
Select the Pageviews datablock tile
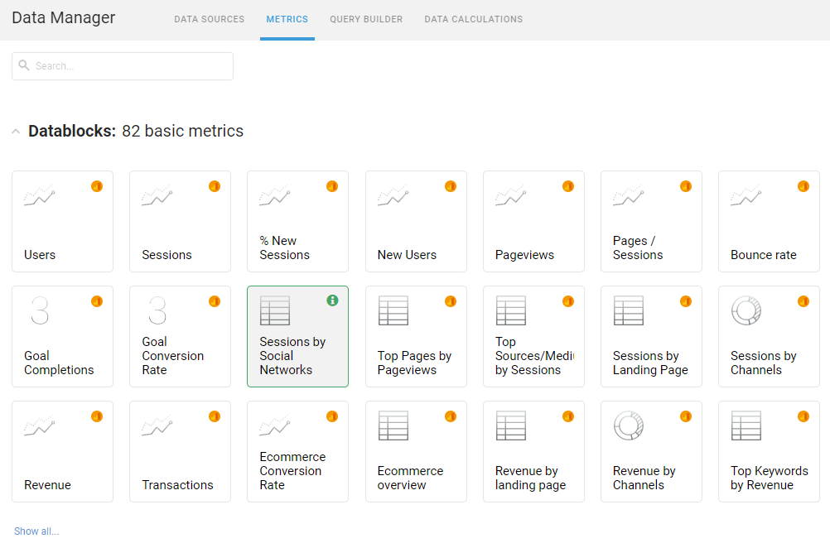tap(533, 221)
